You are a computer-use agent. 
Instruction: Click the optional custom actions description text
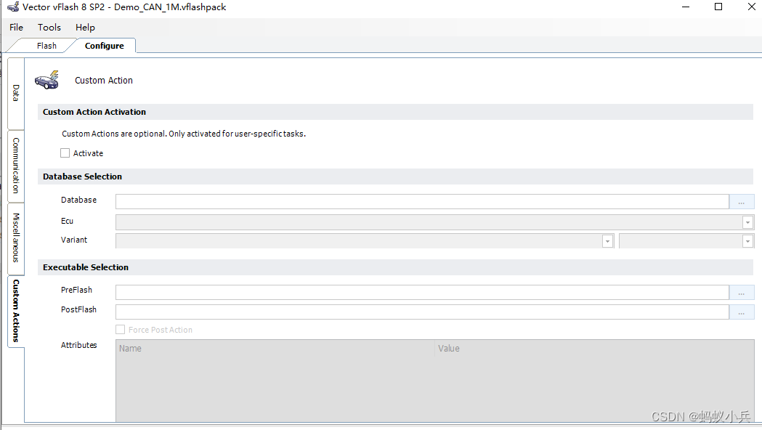point(184,134)
